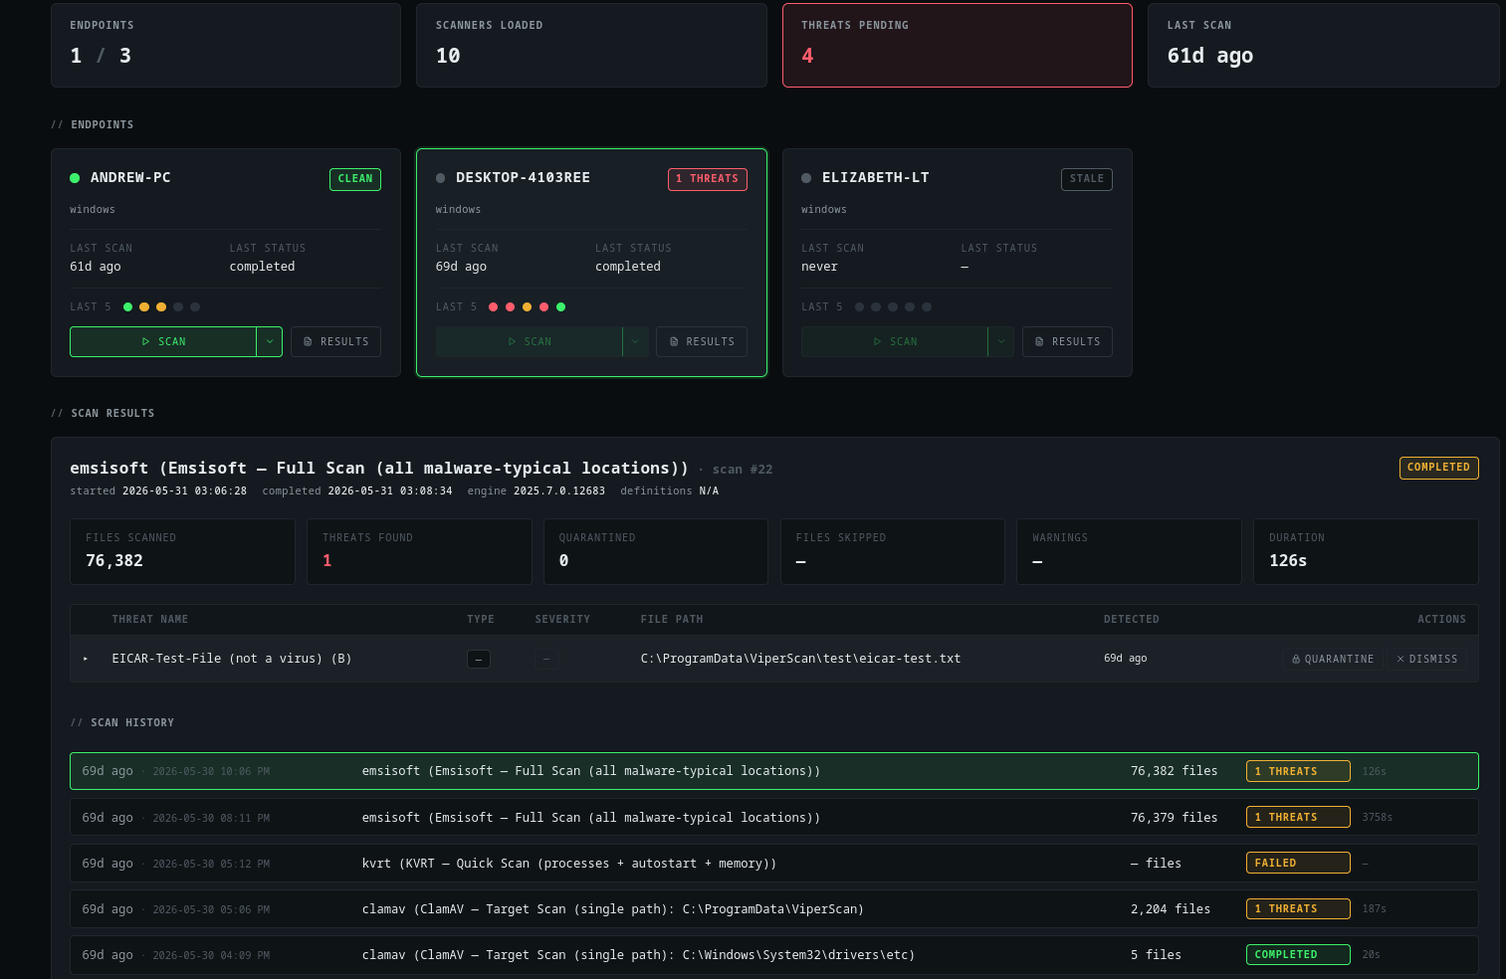
Task: Open the scan dropdown arrow on ELIZABETH-LT
Action: [x=1001, y=341]
